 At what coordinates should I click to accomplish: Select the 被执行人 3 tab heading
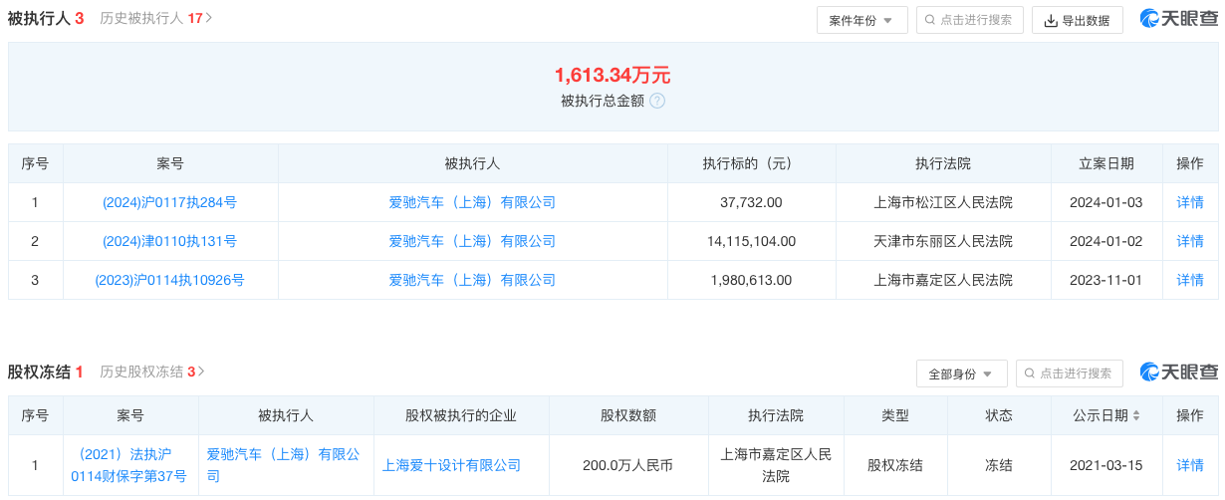(46, 18)
